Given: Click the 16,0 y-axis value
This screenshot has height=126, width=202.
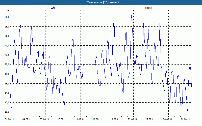Looking at the screenshot, I should click(x=7, y=83).
